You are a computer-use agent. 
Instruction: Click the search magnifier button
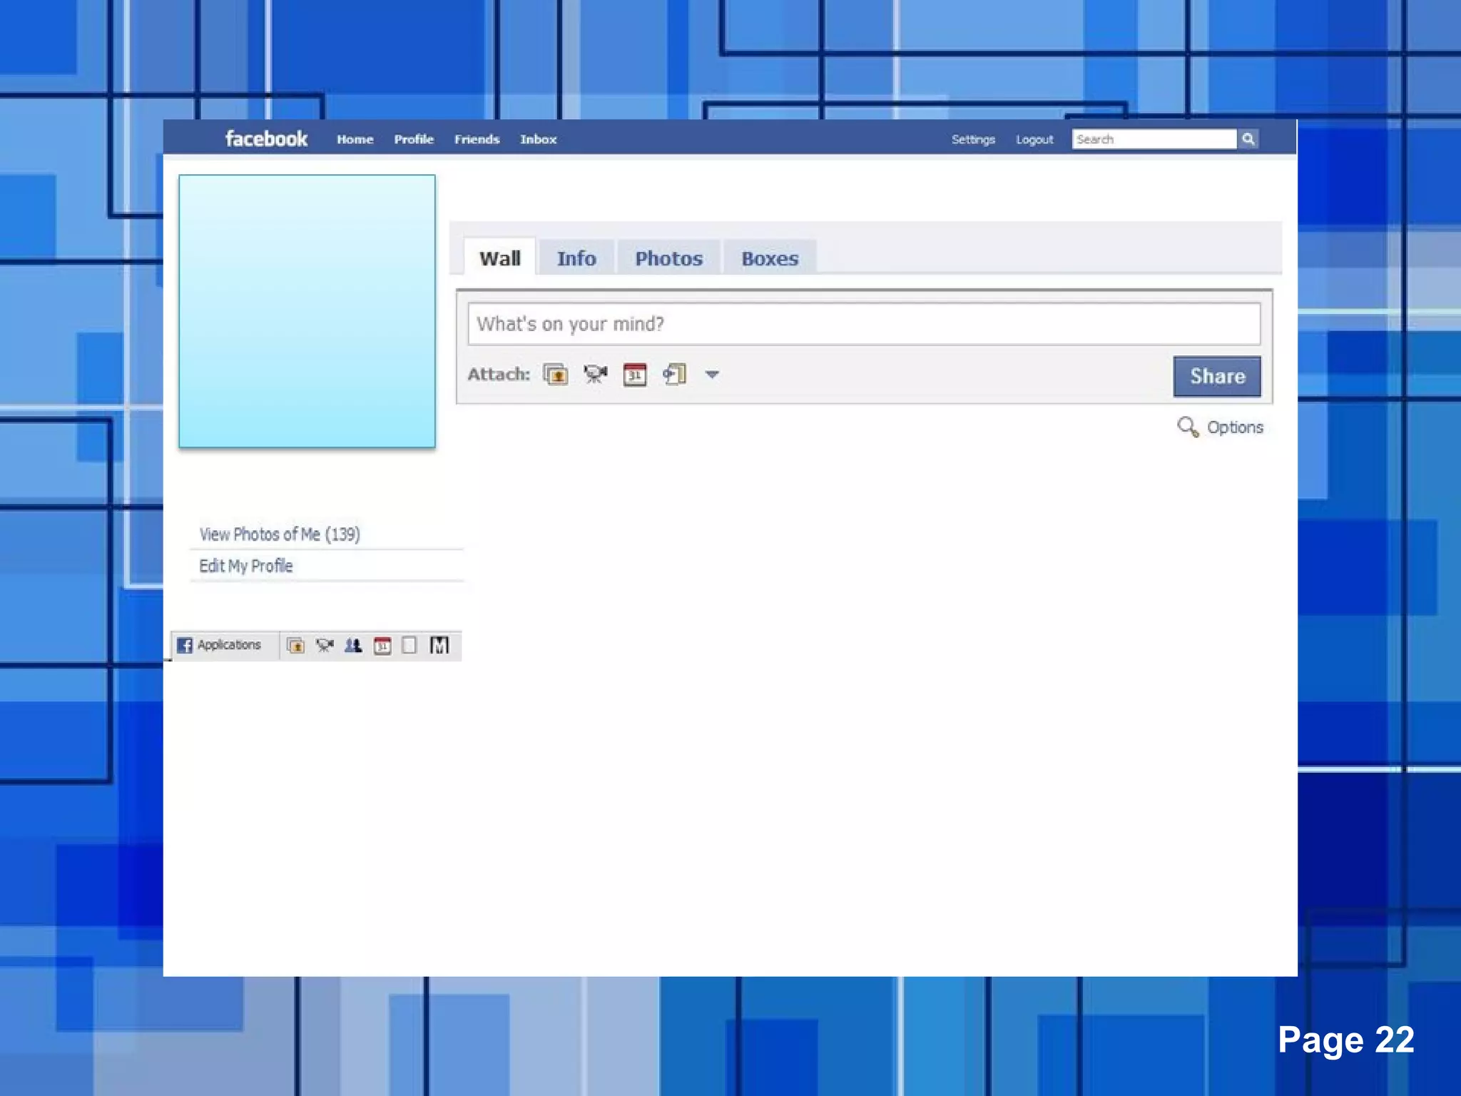tap(1248, 139)
